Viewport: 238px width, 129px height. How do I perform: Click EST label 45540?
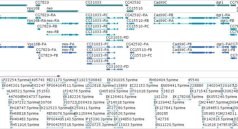tap(194, 80)
